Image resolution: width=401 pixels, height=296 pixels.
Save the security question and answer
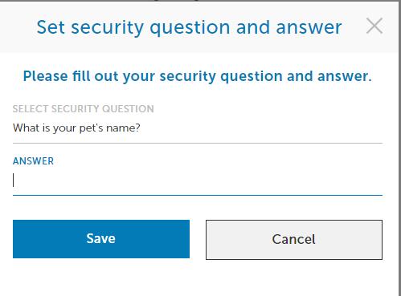tap(101, 239)
